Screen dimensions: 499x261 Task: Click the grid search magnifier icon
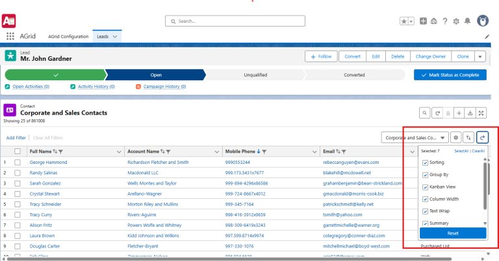coord(424,113)
